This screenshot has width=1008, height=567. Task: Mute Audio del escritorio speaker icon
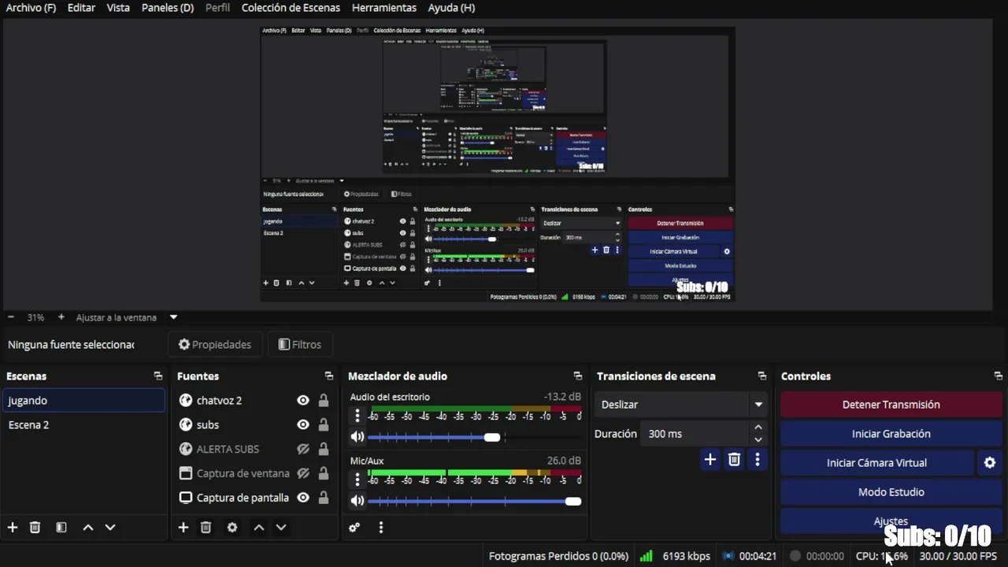click(x=358, y=437)
